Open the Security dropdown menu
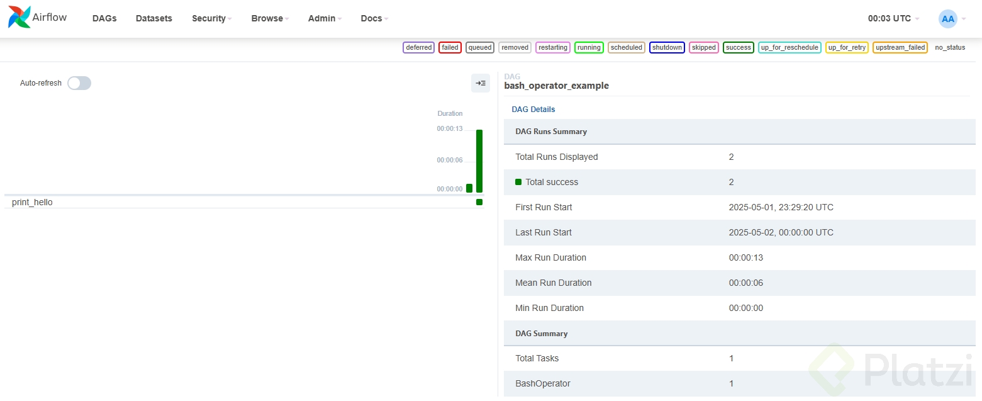Screen dimensions: 982x401 pos(211,18)
